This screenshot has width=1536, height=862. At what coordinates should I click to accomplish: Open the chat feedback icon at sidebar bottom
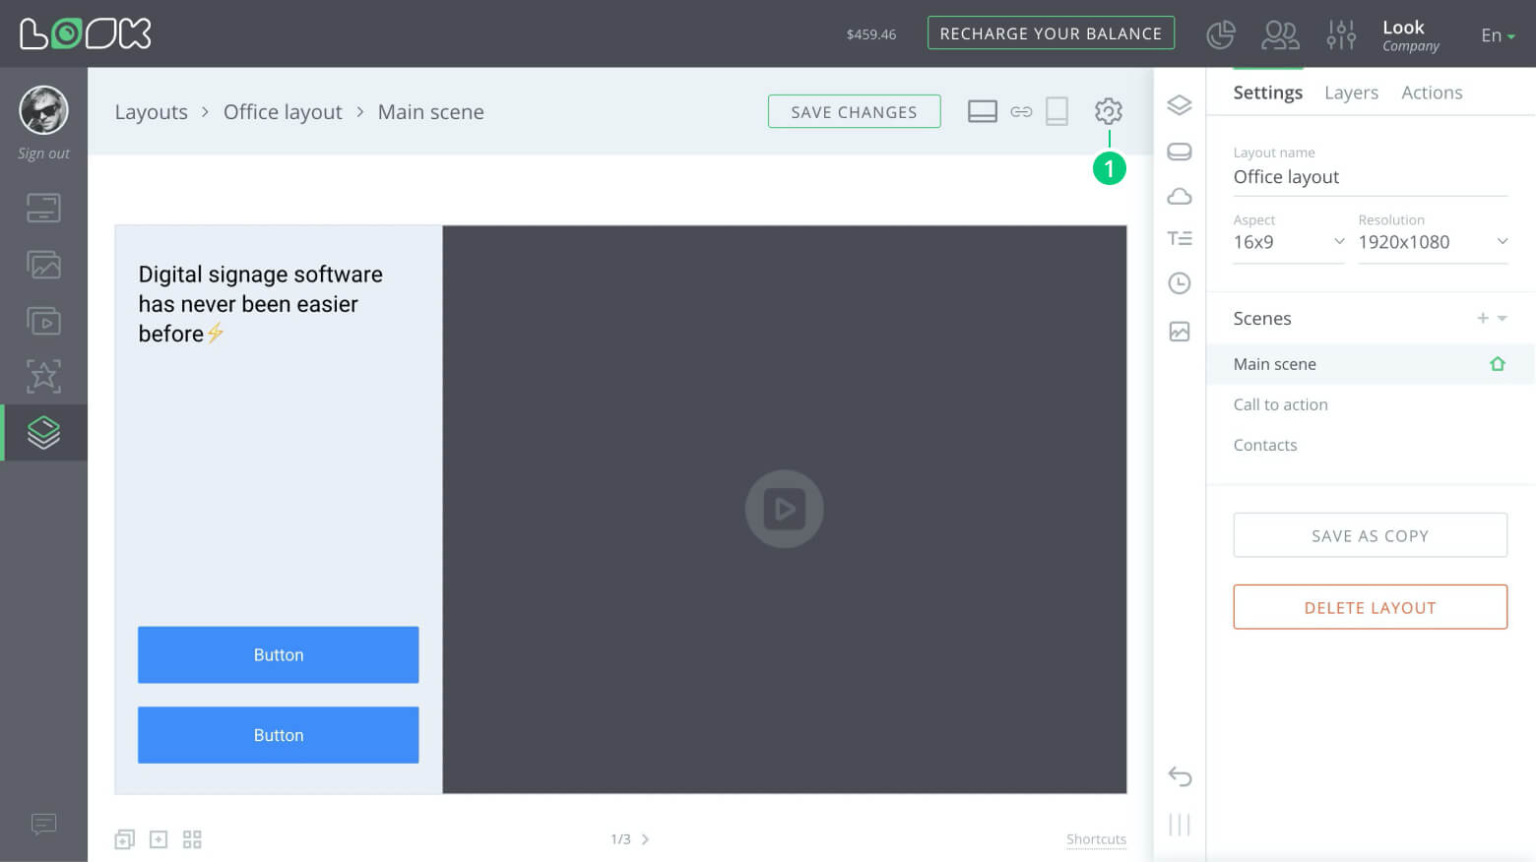pyautogui.click(x=43, y=824)
